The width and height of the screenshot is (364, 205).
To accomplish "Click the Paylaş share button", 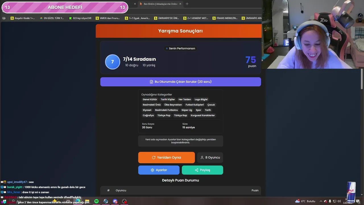I will pos(202,170).
